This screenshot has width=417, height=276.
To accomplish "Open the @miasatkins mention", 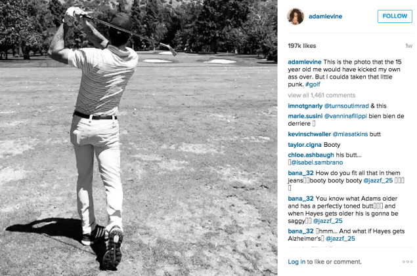I will click(x=350, y=134).
